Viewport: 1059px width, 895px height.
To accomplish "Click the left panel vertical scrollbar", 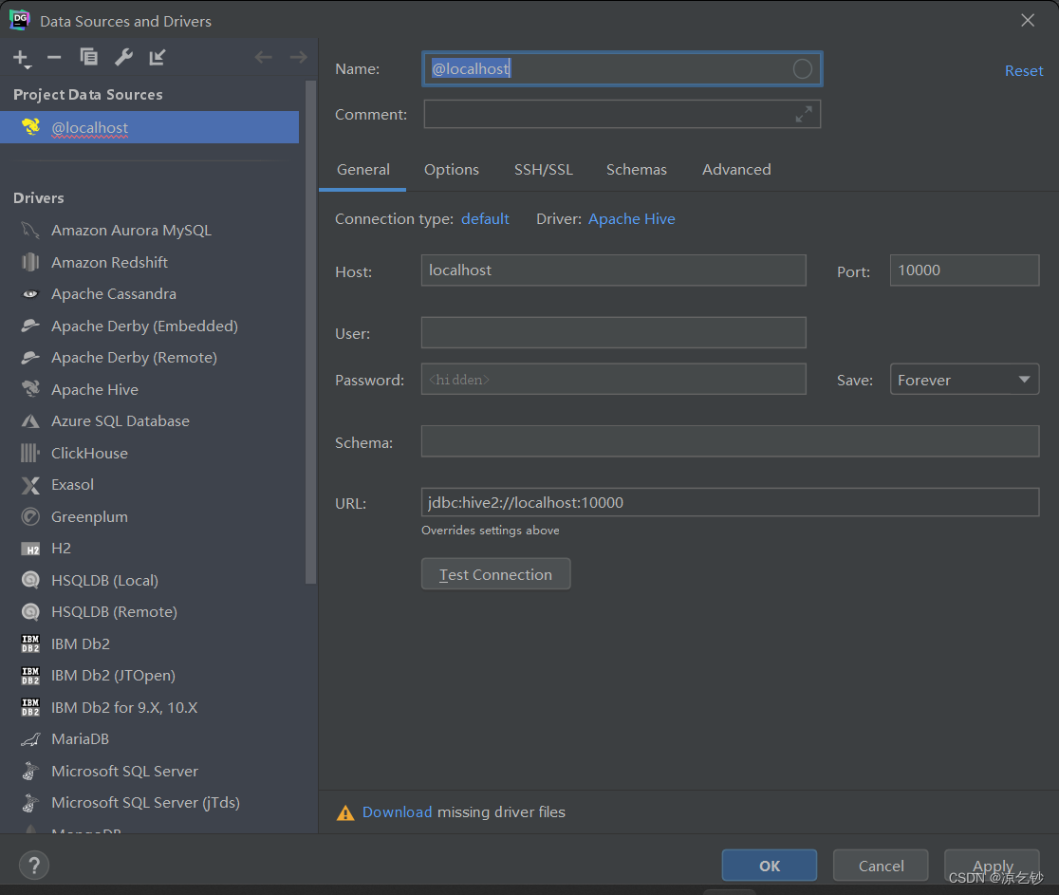I will click(x=310, y=332).
